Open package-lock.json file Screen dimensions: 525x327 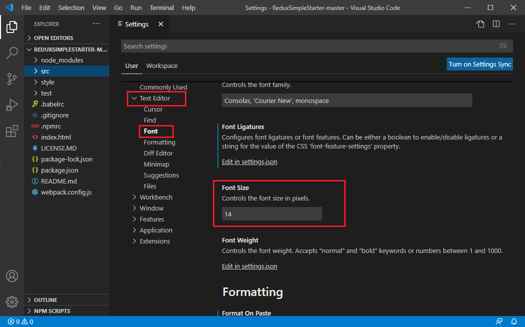(x=67, y=159)
